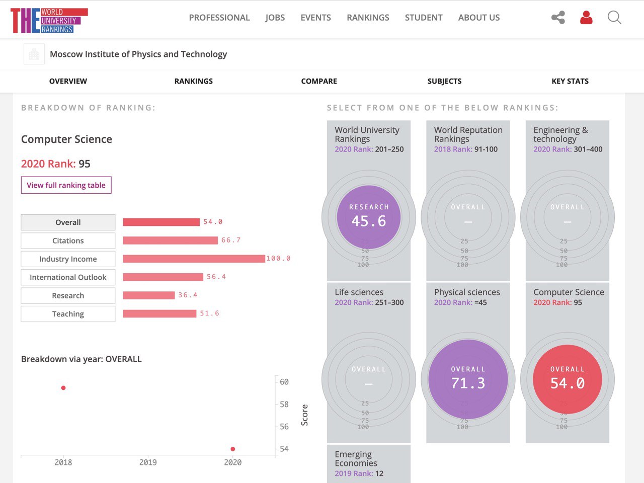Open the About Us menu
This screenshot has height=483, width=644.
pyautogui.click(x=479, y=18)
